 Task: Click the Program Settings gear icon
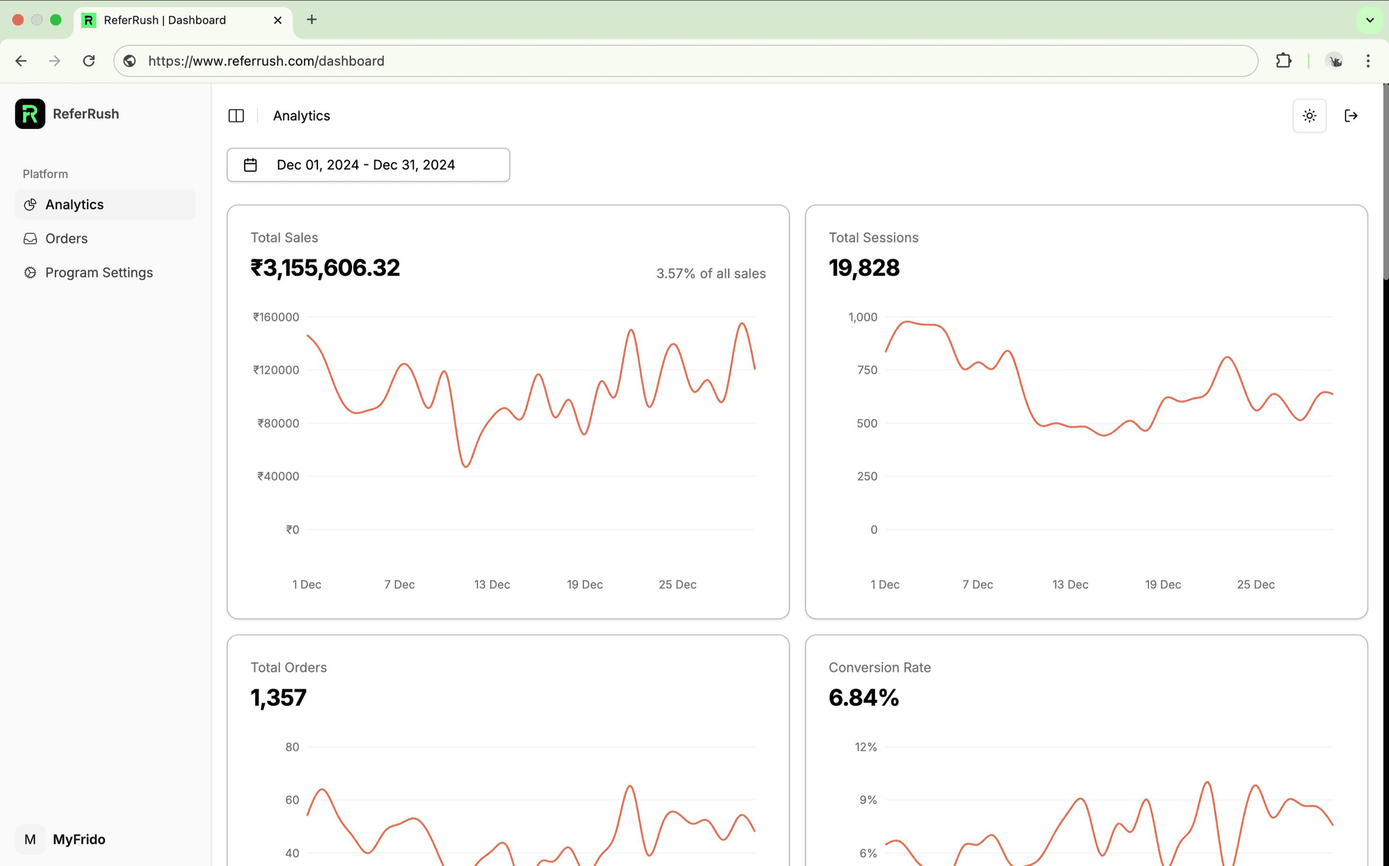pos(30,272)
